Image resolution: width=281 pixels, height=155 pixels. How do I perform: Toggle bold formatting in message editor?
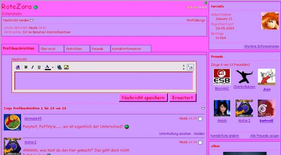26,67
